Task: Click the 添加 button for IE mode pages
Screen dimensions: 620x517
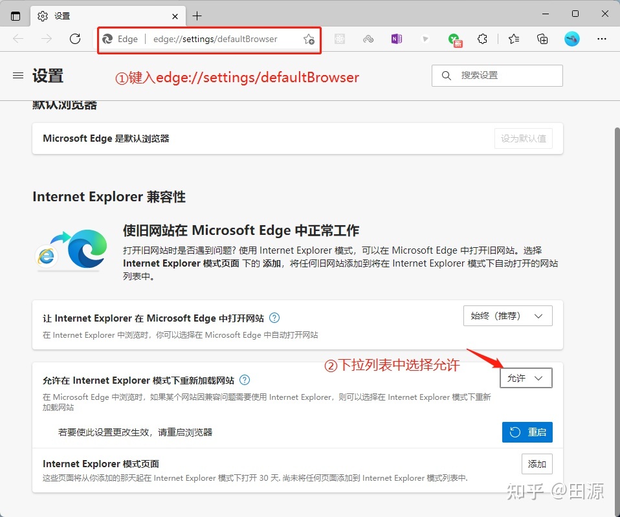Action: click(x=537, y=464)
